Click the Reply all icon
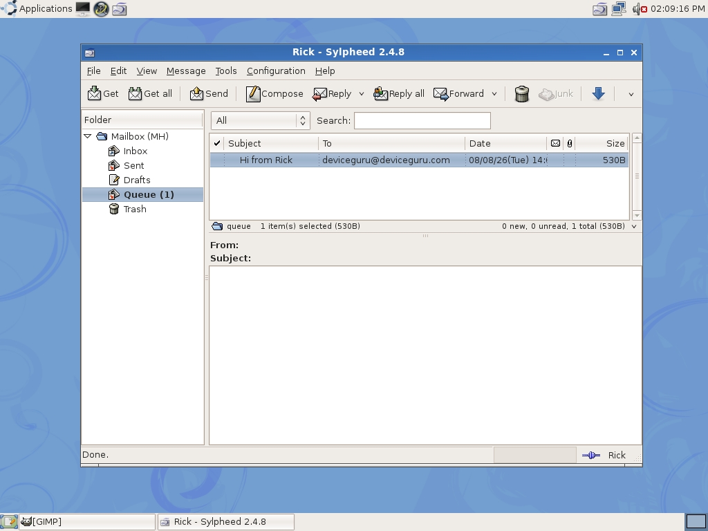Viewport: 708px width, 531px height. [x=381, y=93]
